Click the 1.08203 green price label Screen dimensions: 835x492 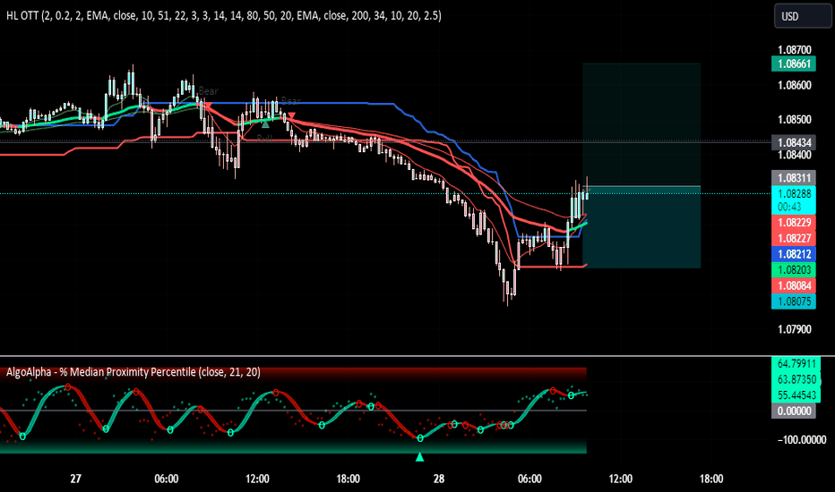(x=794, y=270)
